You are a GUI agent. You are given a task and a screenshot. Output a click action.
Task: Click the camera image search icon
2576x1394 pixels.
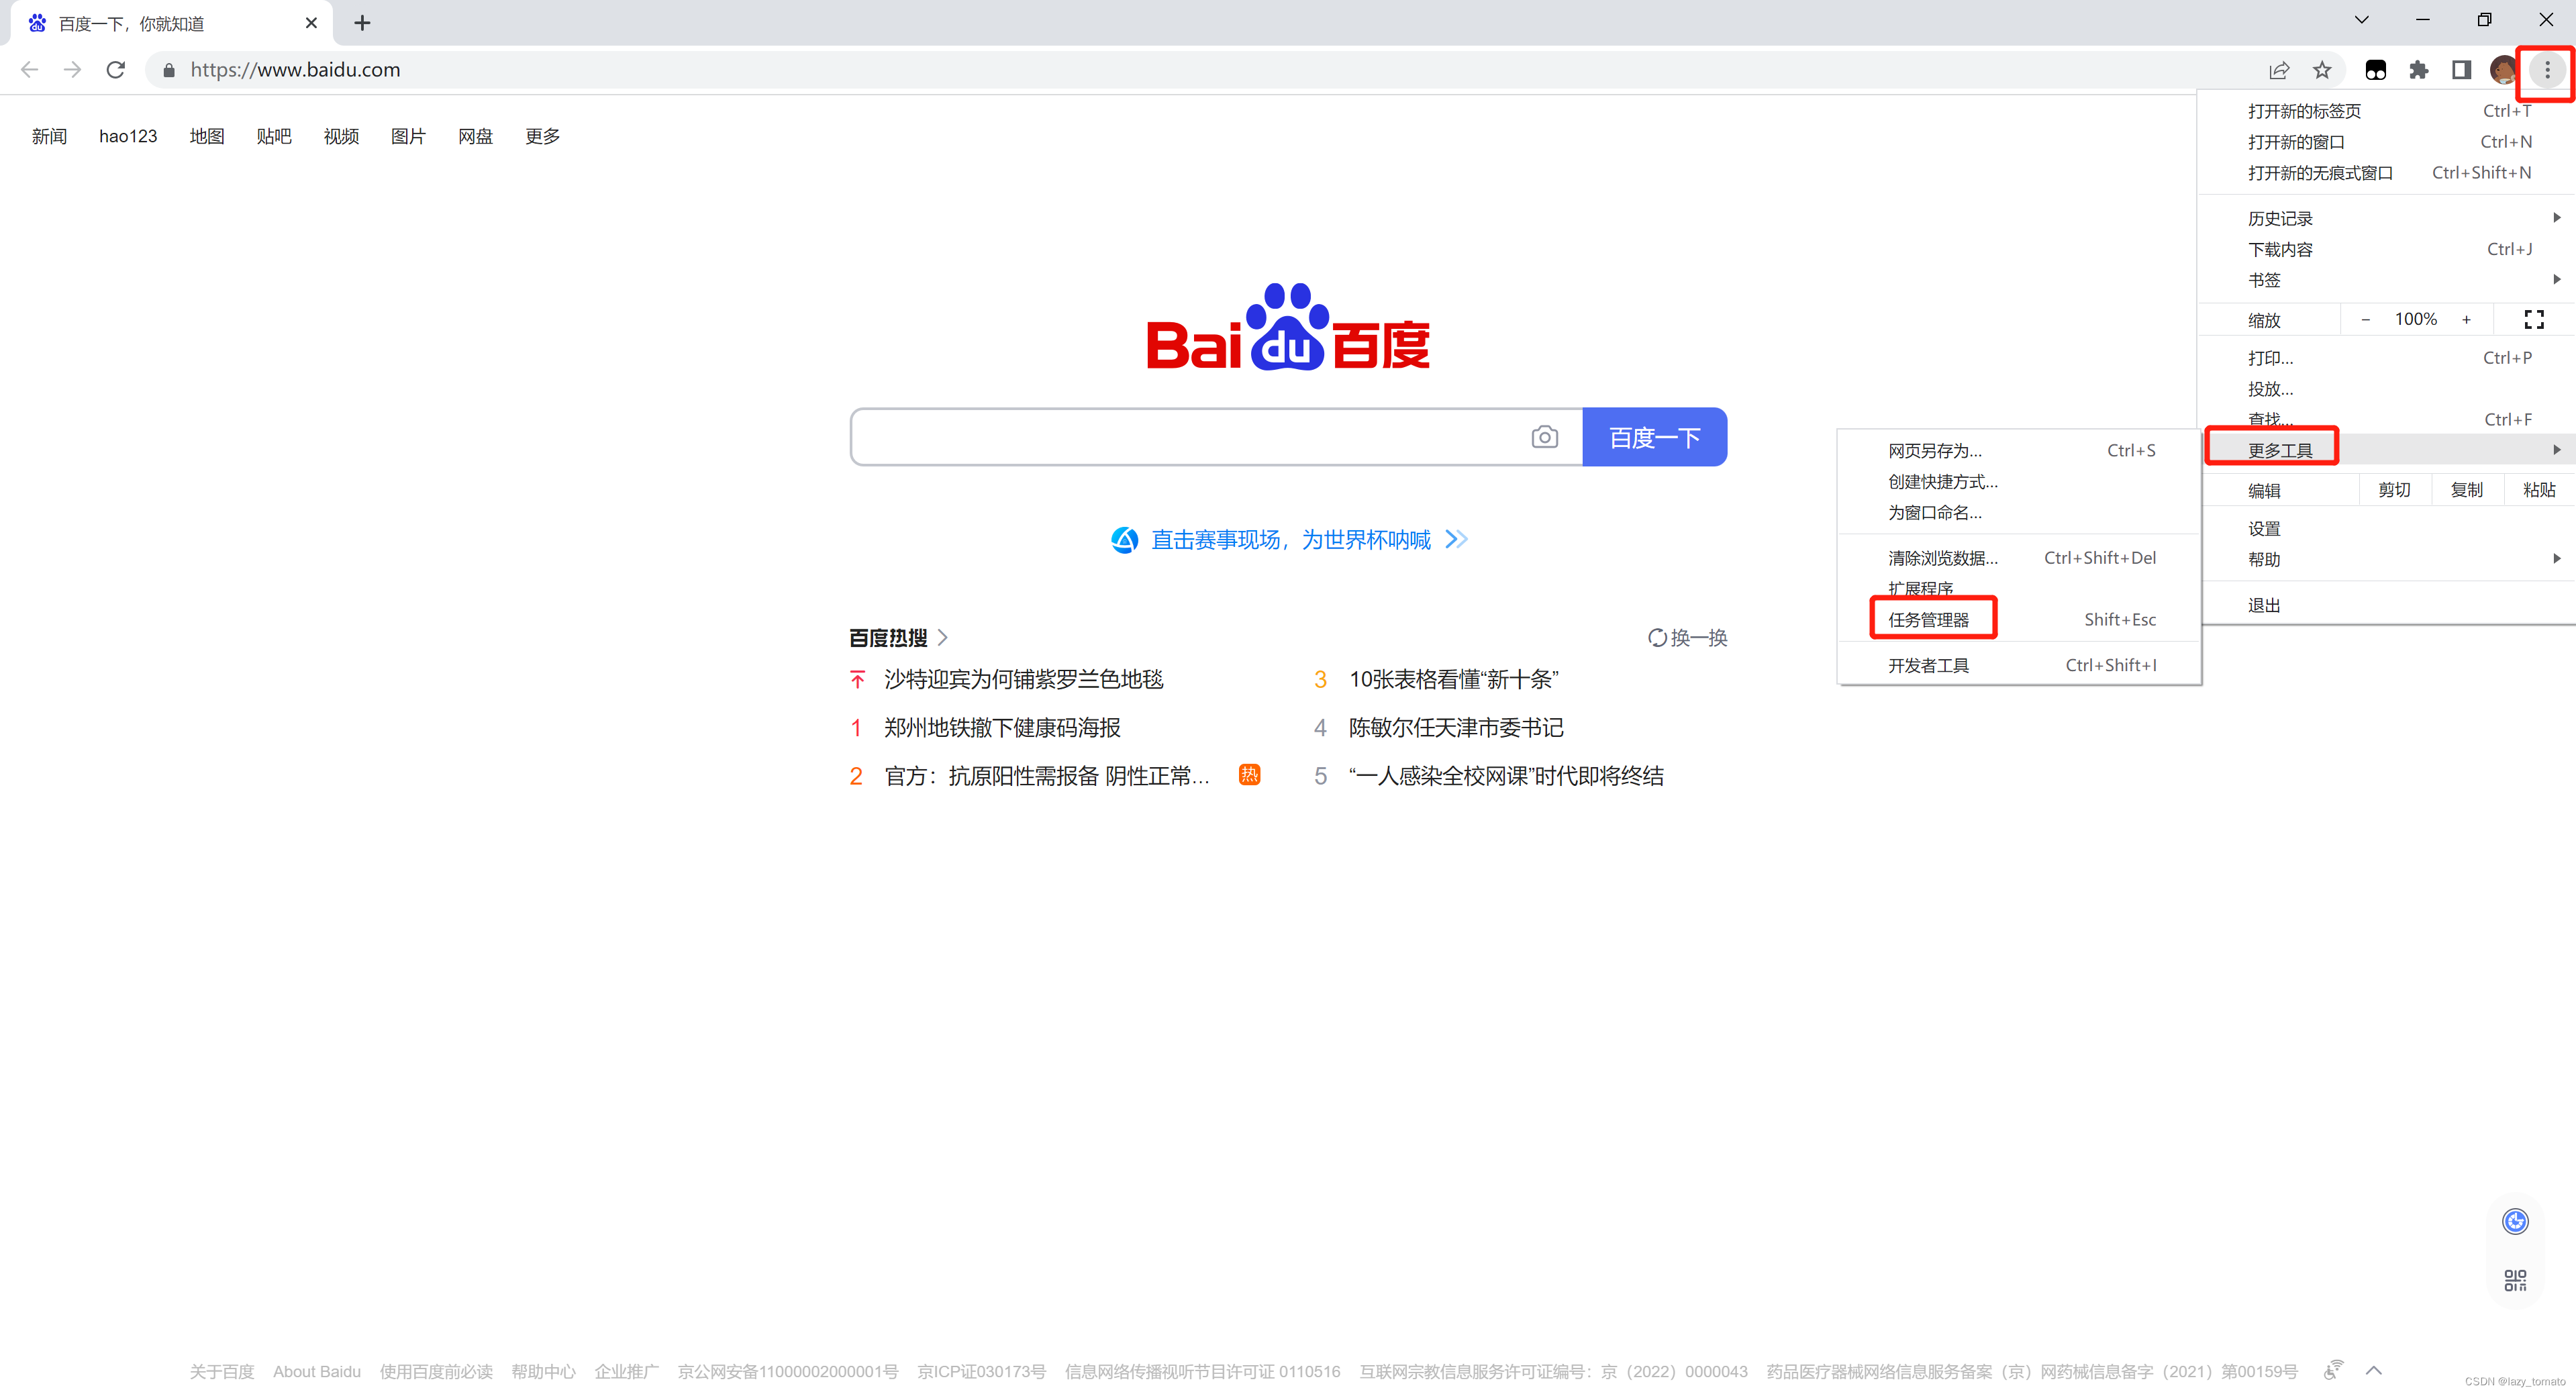click(1544, 437)
